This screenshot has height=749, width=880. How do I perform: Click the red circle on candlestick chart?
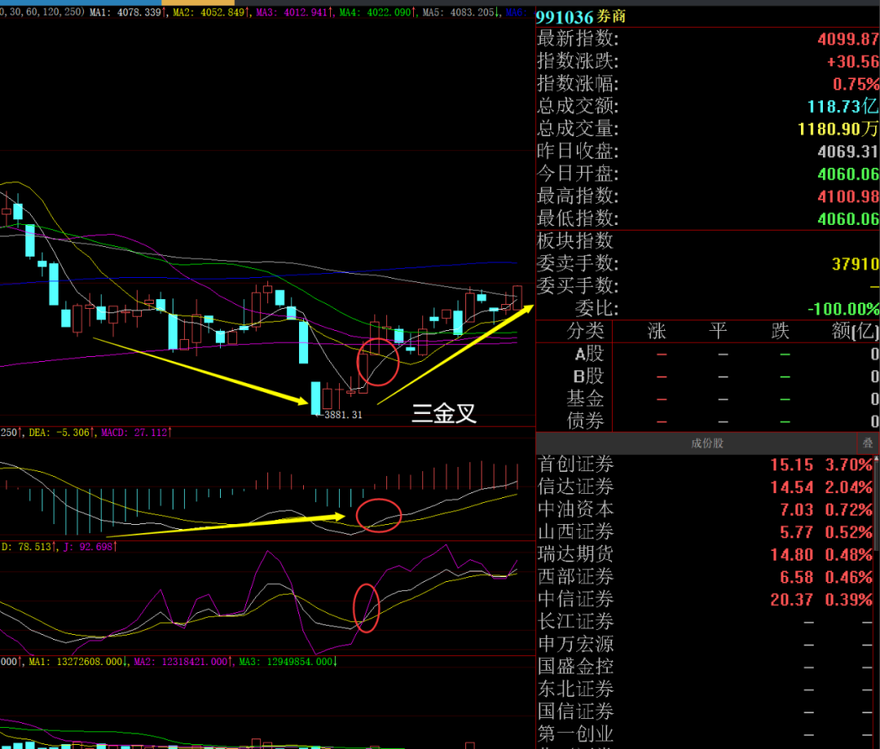coord(378,362)
